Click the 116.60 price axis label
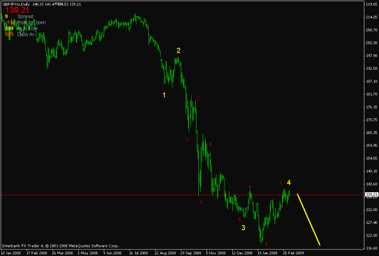The width and height of the screenshot is (379, 256). pyautogui.click(x=372, y=248)
